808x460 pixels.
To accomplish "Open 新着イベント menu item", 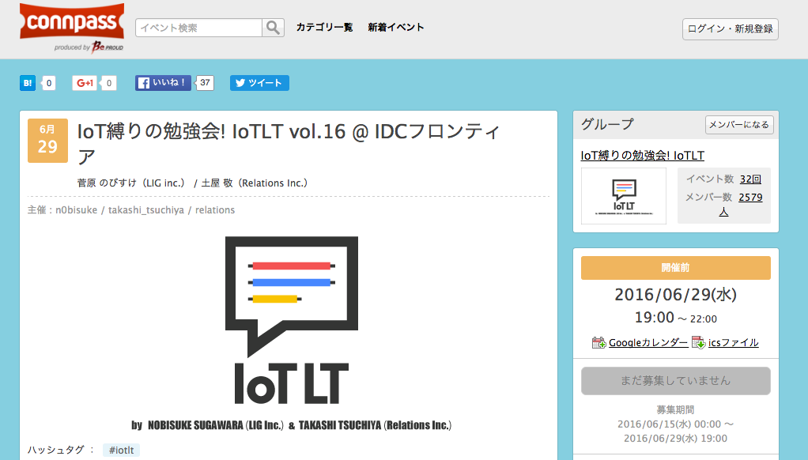I will (x=396, y=28).
